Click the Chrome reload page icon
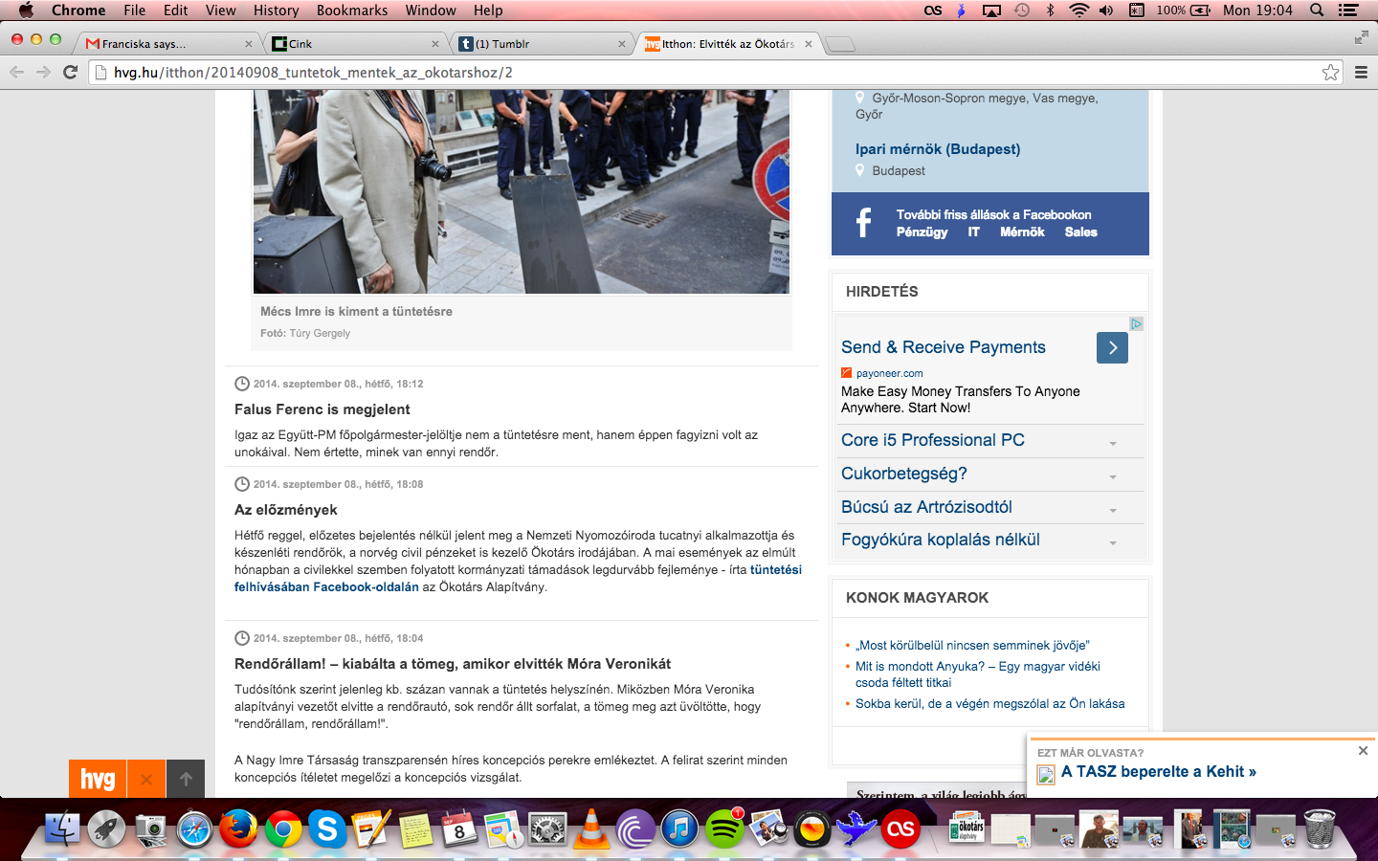The image size is (1378, 861). tap(70, 72)
